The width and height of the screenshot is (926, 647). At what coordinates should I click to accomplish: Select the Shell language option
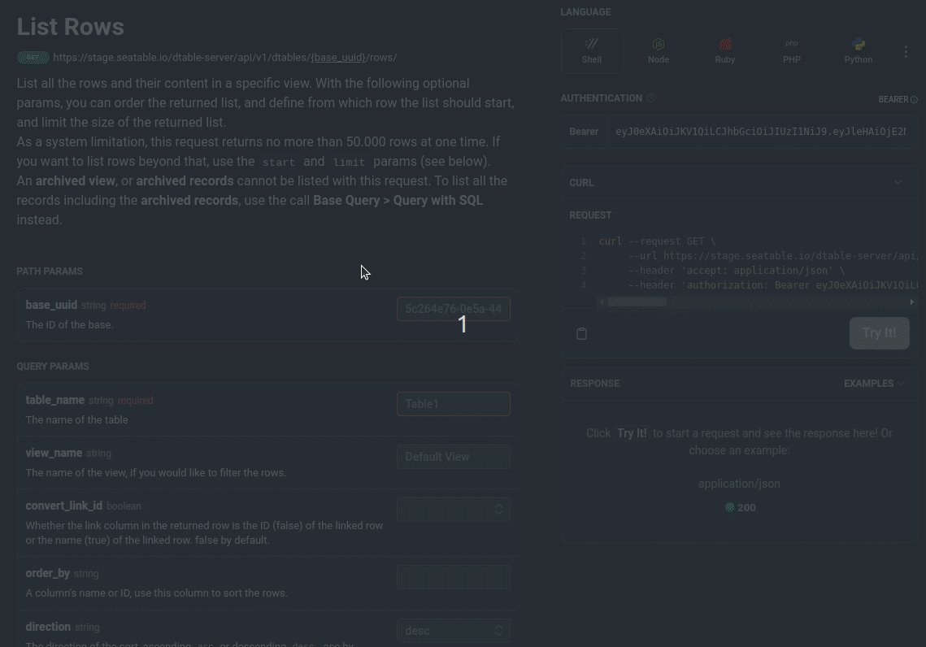pos(592,51)
